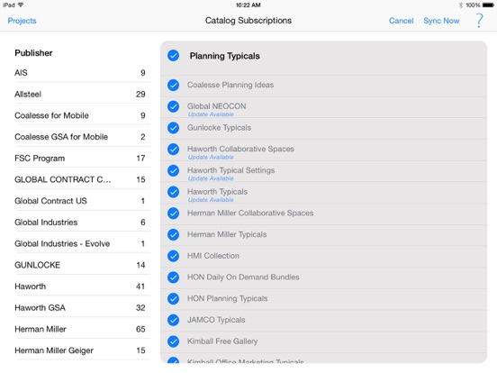
Task: Tap Update Available under Haworth Typical Settings
Action: coord(211,178)
